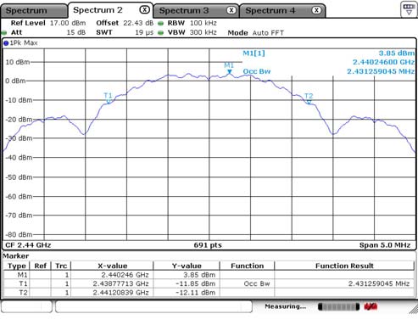Image resolution: width=418 pixels, height=325 pixels.
Task: Click the green dot beside Att
Action: (x=4, y=33)
